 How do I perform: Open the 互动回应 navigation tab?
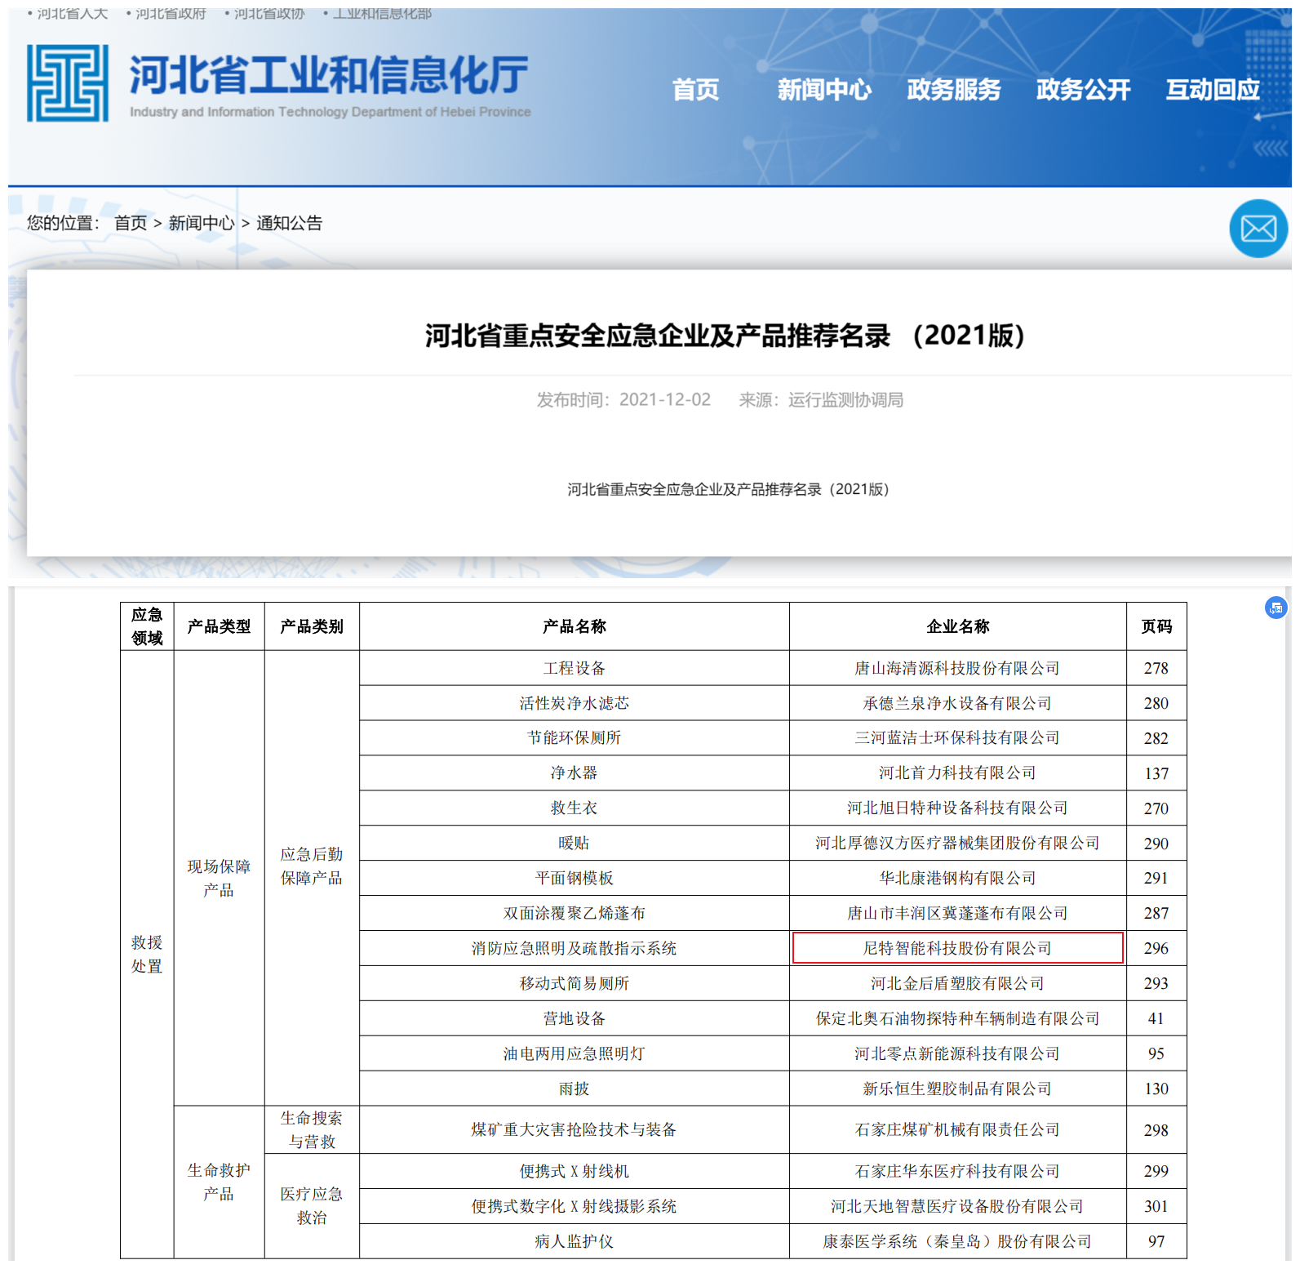[1212, 90]
